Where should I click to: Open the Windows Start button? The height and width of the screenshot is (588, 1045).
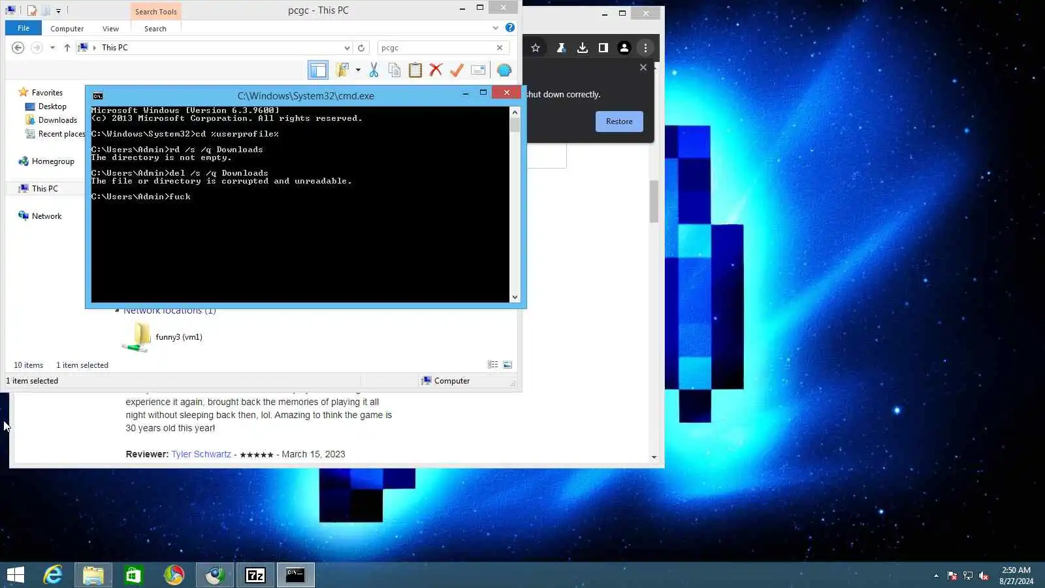point(15,575)
